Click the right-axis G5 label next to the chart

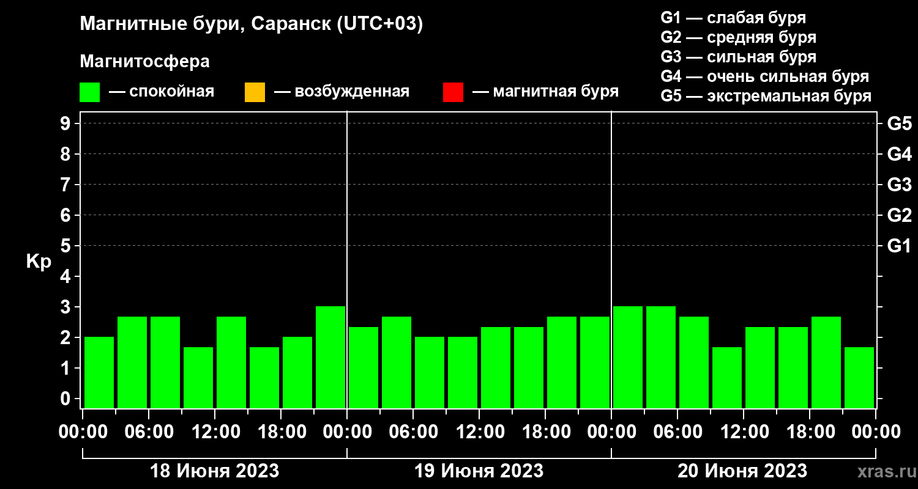point(899,123)
